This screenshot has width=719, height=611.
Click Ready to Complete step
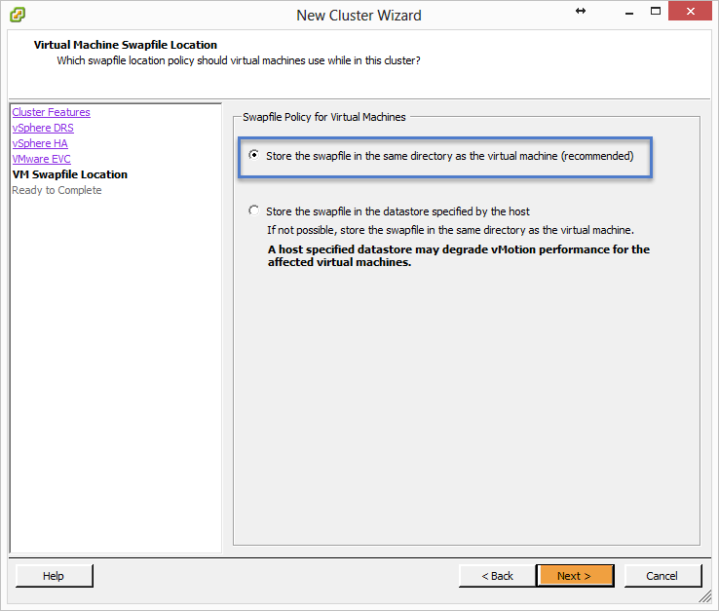(57, 190)
